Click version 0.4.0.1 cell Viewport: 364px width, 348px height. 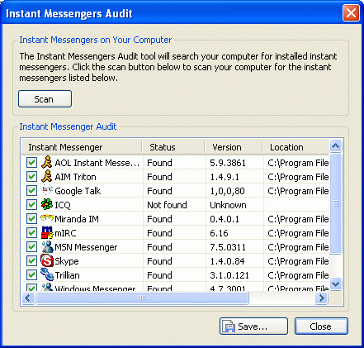(x=225, y=219)
